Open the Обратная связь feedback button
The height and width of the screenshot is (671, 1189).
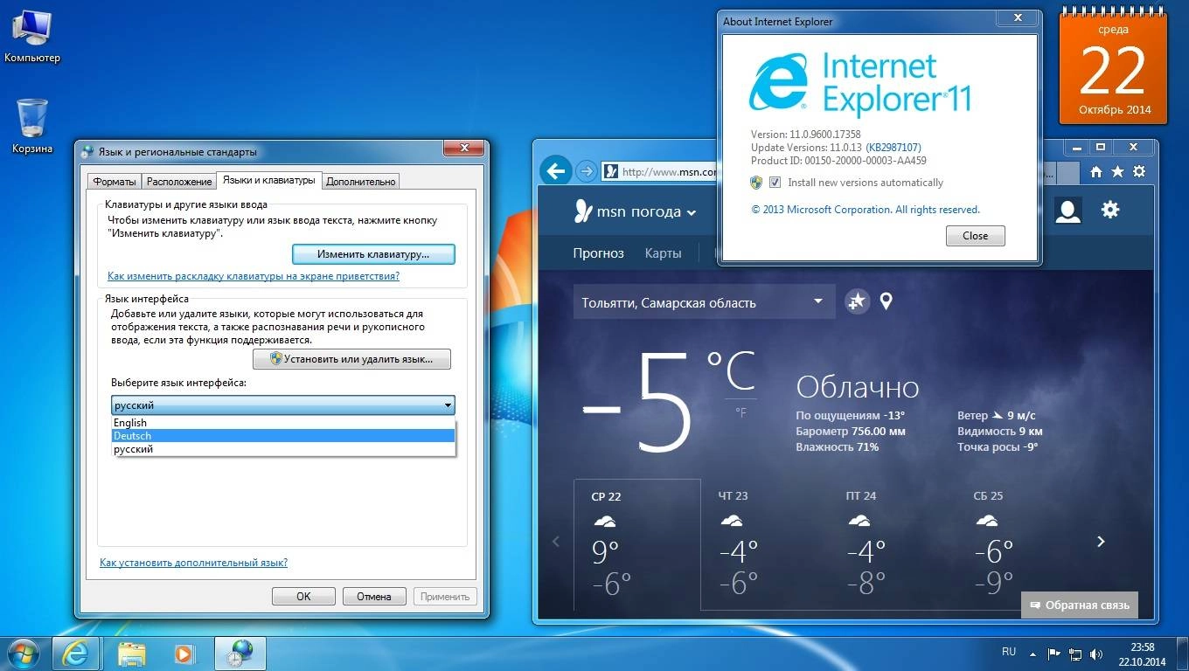(x=1080, y=605)
